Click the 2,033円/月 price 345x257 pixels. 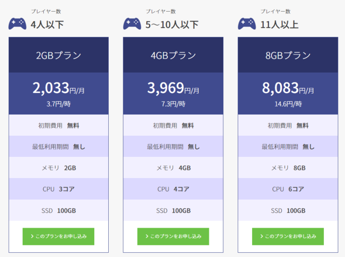point(58,88)
